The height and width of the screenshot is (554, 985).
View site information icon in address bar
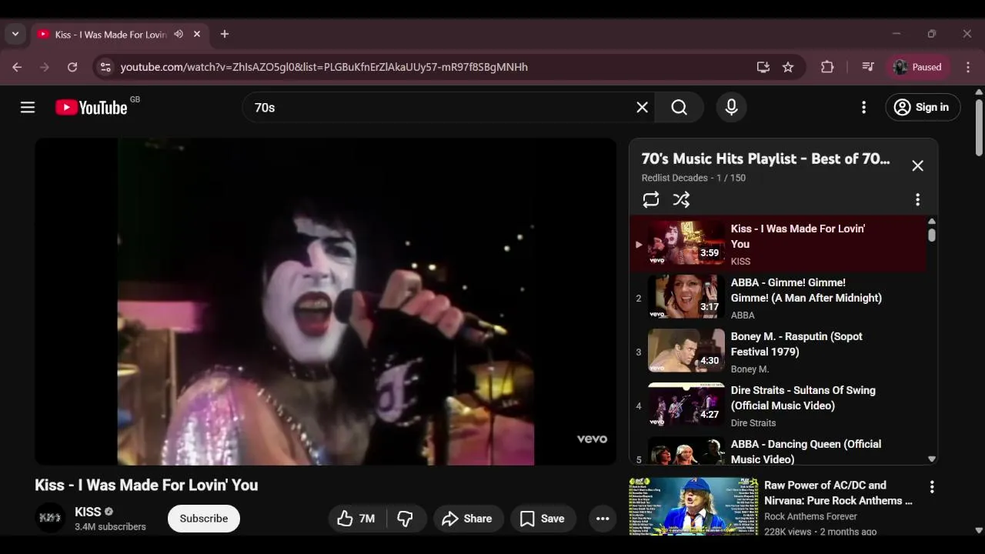pos(106,67)
